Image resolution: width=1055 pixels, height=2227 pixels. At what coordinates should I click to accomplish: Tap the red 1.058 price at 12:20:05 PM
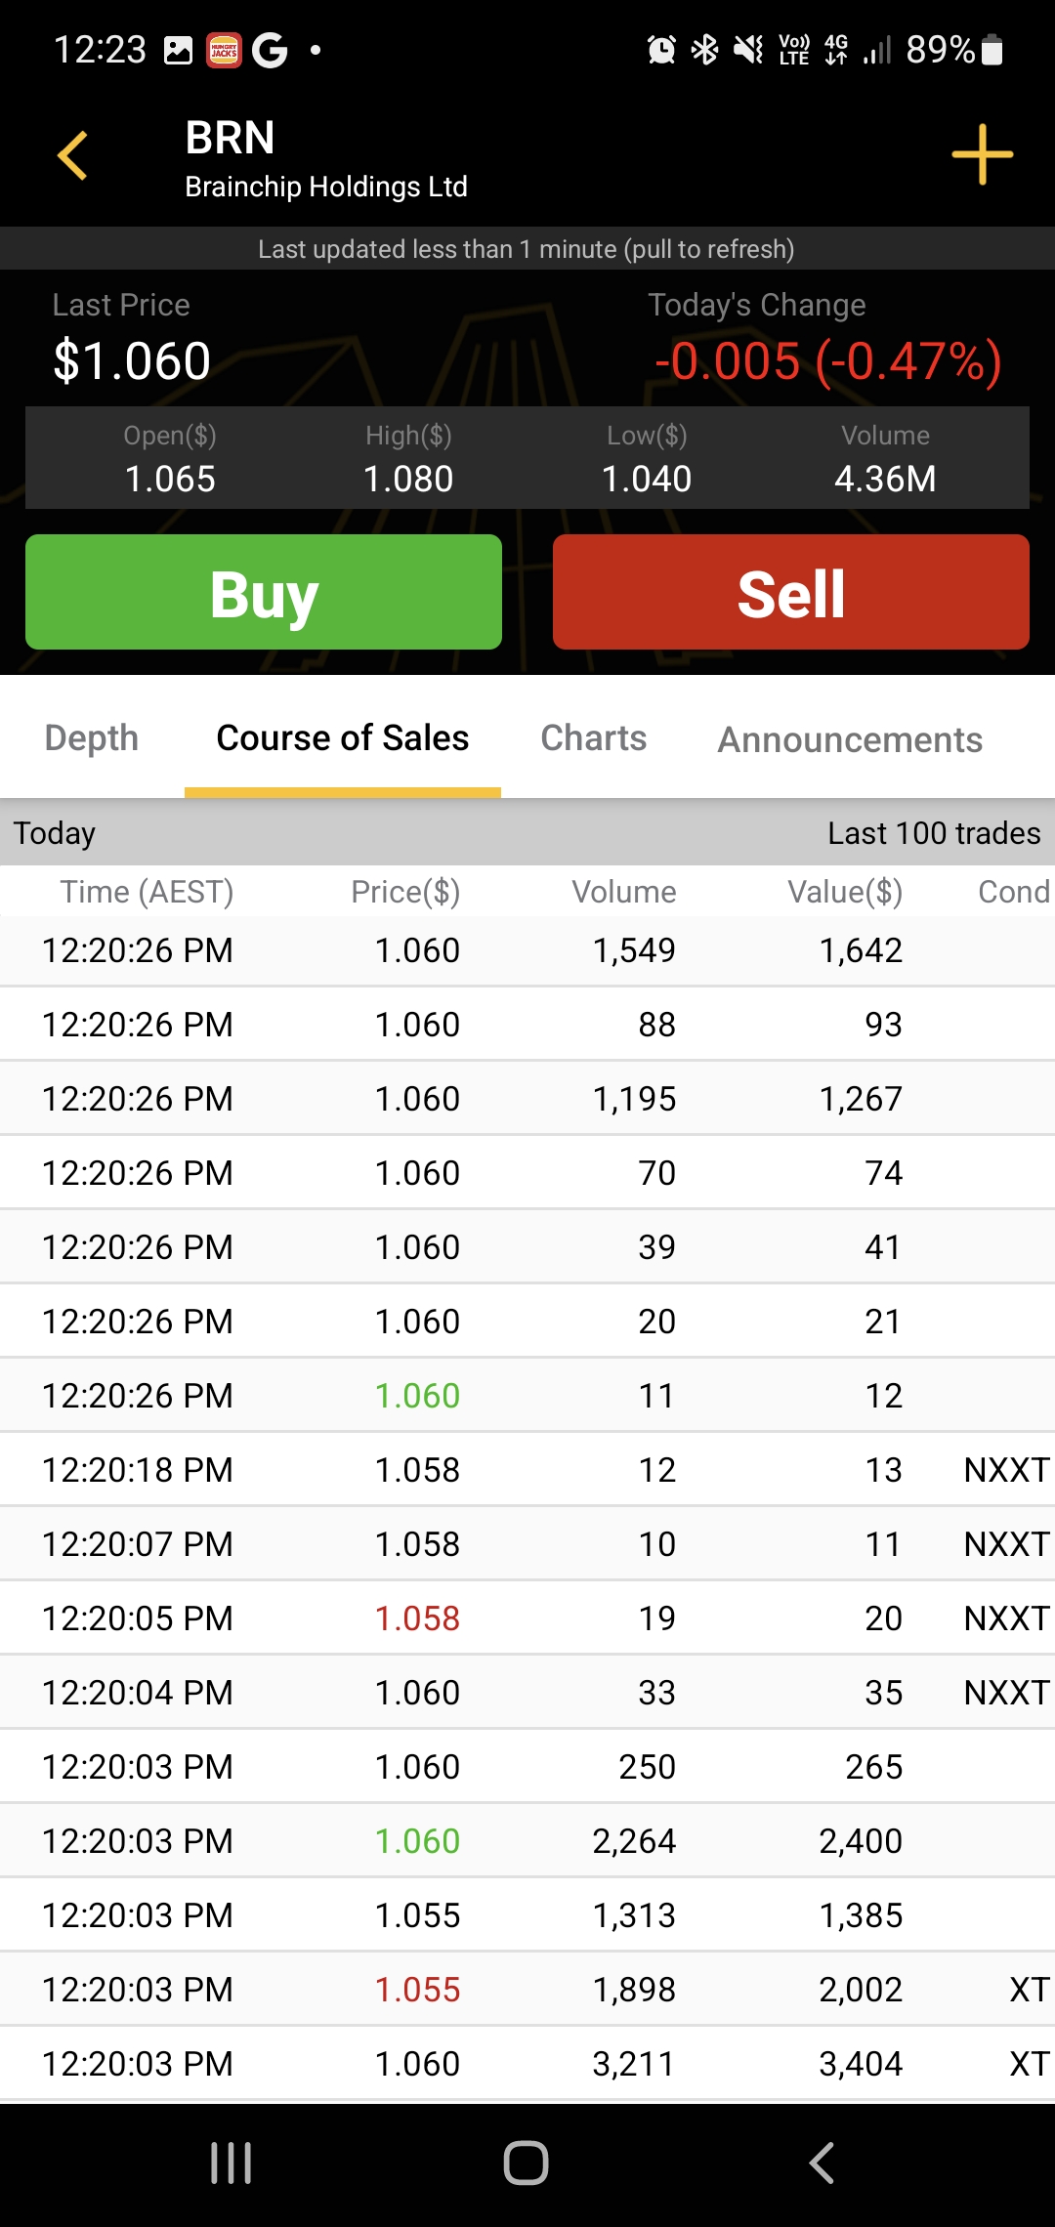pyautogui.click(x=417, y=1618)
